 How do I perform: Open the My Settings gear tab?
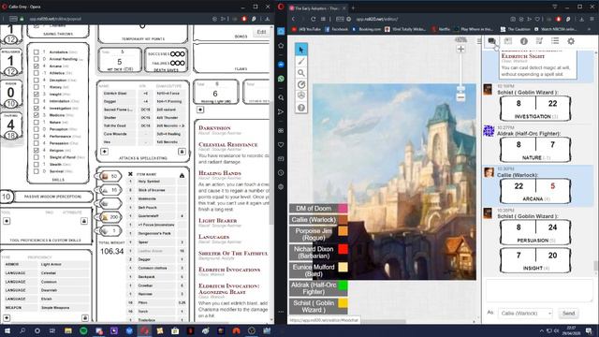click(571, 41)
